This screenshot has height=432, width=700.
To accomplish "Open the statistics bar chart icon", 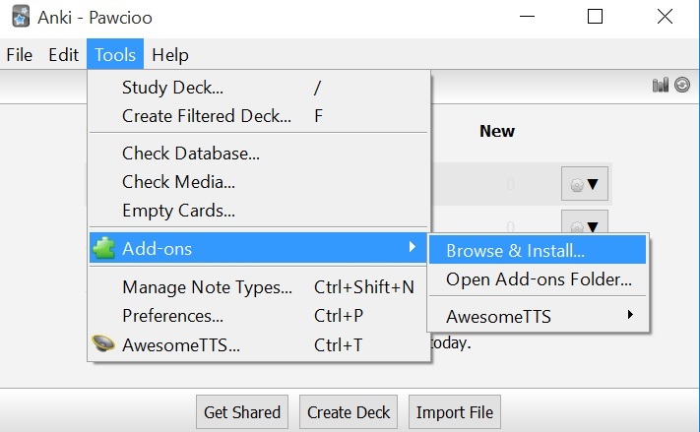I will 660,86.
